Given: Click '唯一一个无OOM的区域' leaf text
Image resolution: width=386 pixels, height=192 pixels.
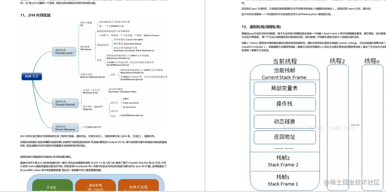Looking at the screenshot, I should (x=111, y=26).
